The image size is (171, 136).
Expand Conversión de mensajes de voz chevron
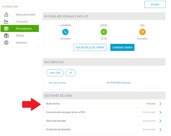160,112
